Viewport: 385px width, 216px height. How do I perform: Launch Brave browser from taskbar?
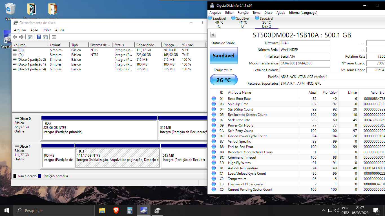pos(116,210)
